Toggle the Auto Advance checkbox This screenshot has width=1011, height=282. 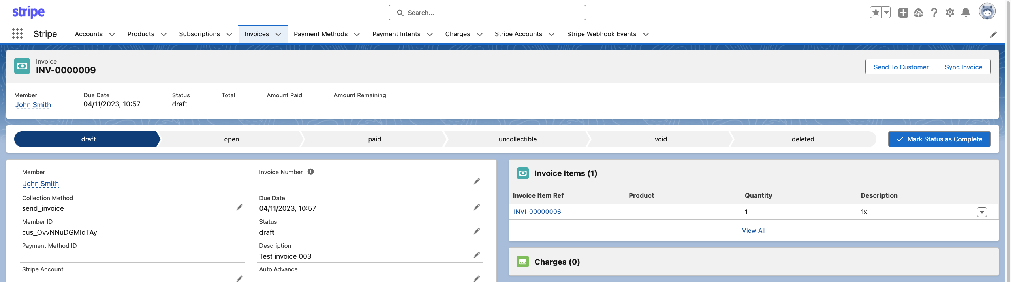click(x=263, y=280)
